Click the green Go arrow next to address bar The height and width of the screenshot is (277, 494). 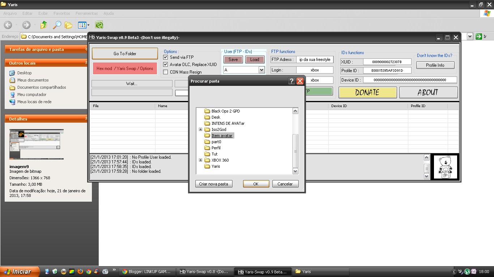479,36
